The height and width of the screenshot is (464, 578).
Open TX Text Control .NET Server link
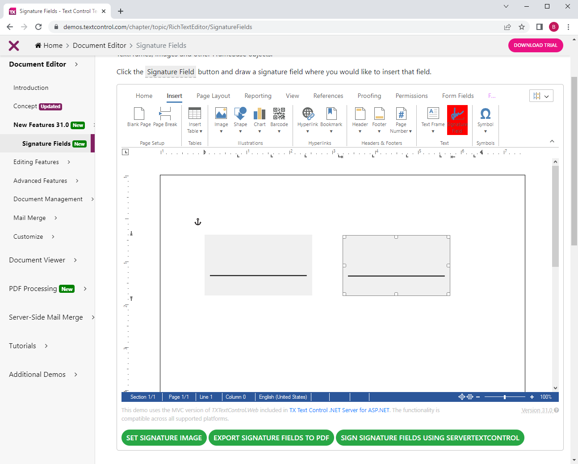click(x=339, y=410)
